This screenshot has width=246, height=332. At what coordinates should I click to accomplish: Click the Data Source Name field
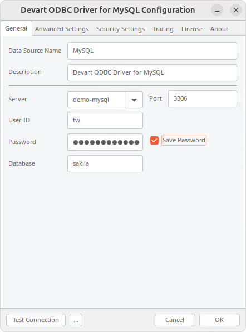tap(152, 51)
